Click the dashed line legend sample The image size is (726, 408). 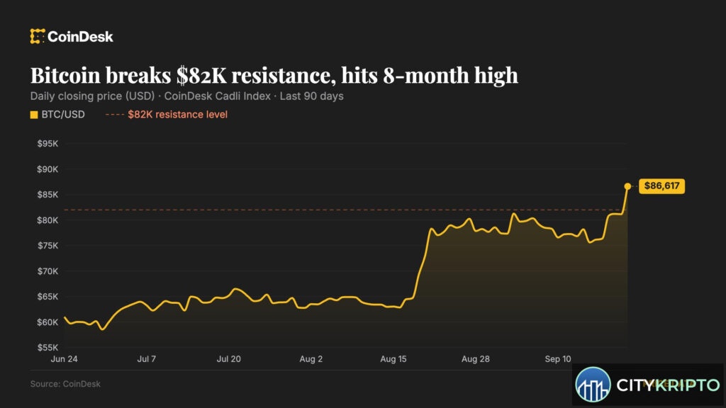click(114, 115)
